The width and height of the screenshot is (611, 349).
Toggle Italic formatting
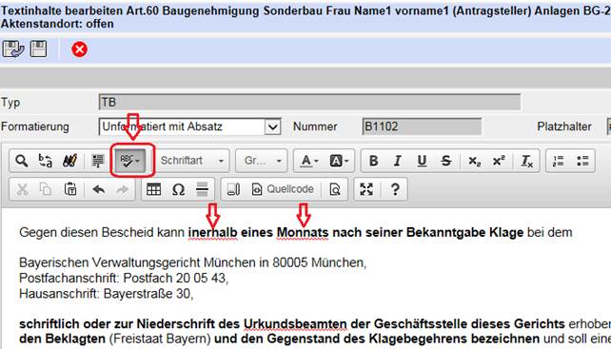coord(397,161)
